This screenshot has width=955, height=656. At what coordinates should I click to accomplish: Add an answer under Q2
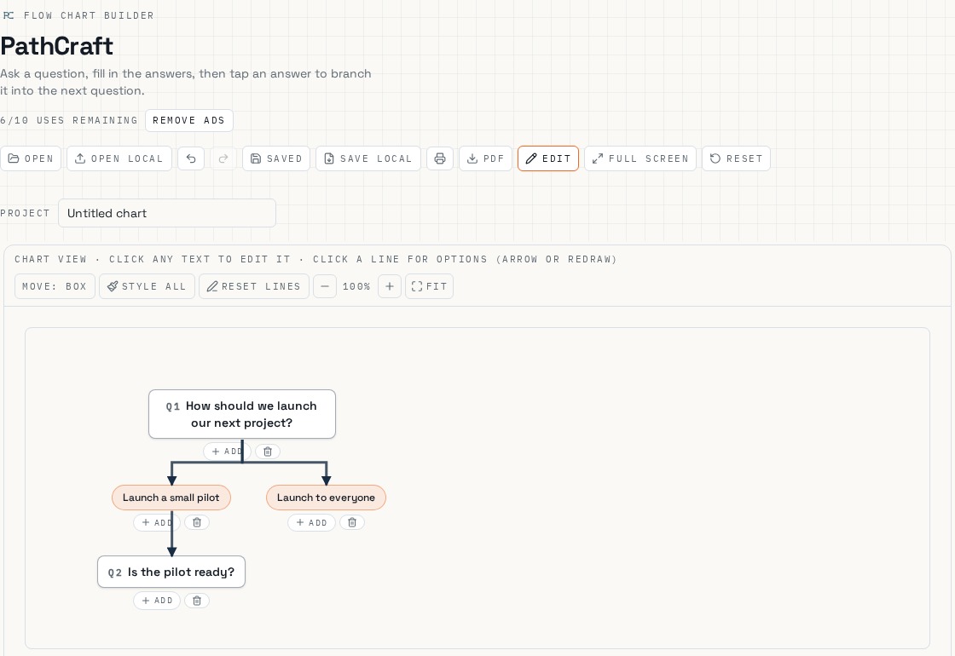157,601
